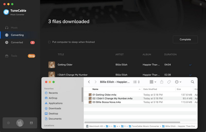Viewport: 206px width, 132px height.
Task: Enable Put computer to sleep when finished
Action: pyautogui.click(x=49, y=42)
